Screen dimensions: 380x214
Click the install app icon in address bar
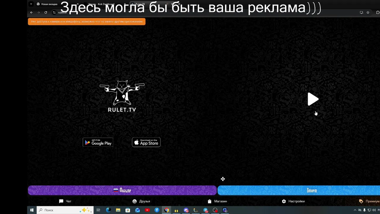361,12
